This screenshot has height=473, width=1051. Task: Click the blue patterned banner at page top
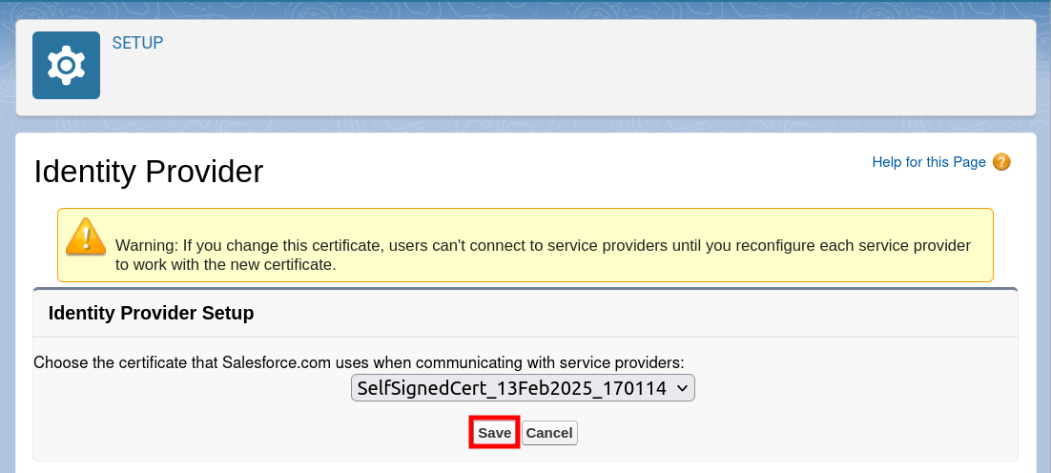tap(525, 8)
